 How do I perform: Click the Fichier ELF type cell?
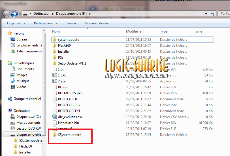click(x=168, y=129)
